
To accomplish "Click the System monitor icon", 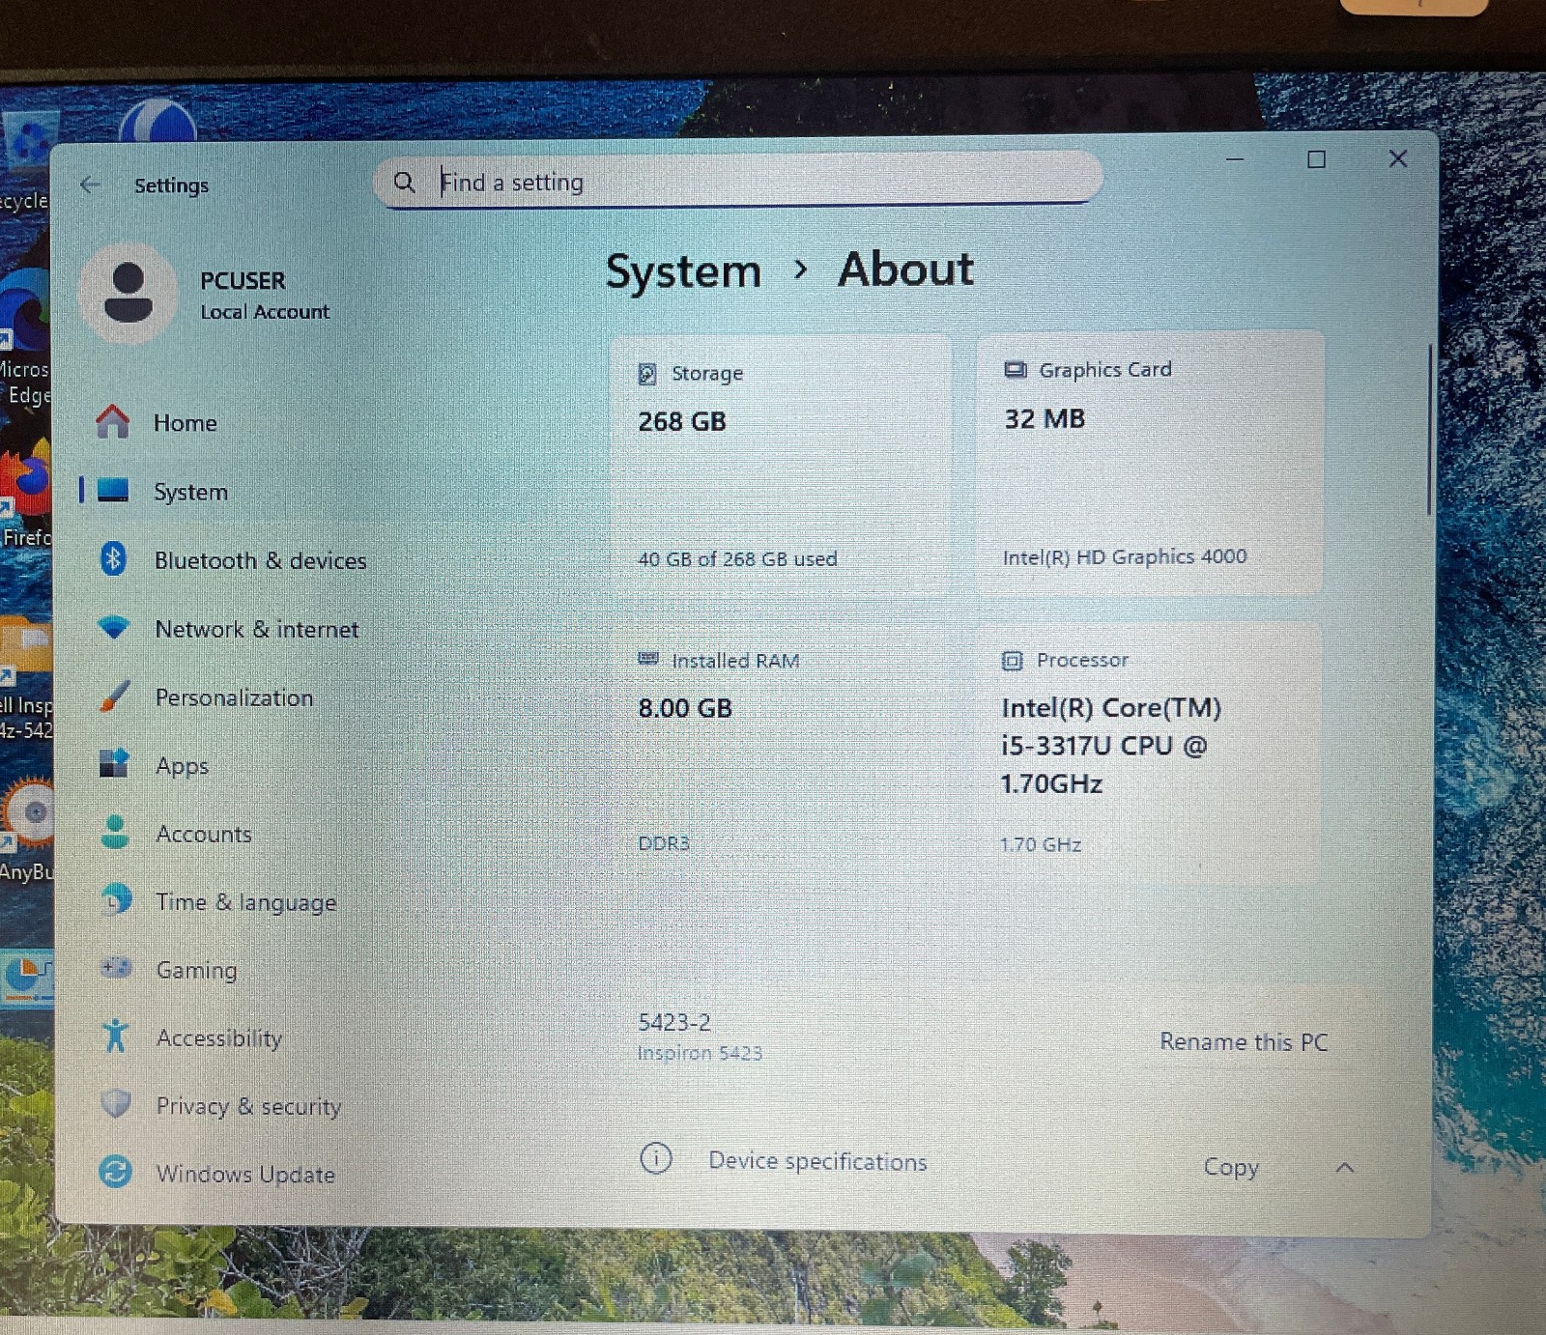I will 113,490.
